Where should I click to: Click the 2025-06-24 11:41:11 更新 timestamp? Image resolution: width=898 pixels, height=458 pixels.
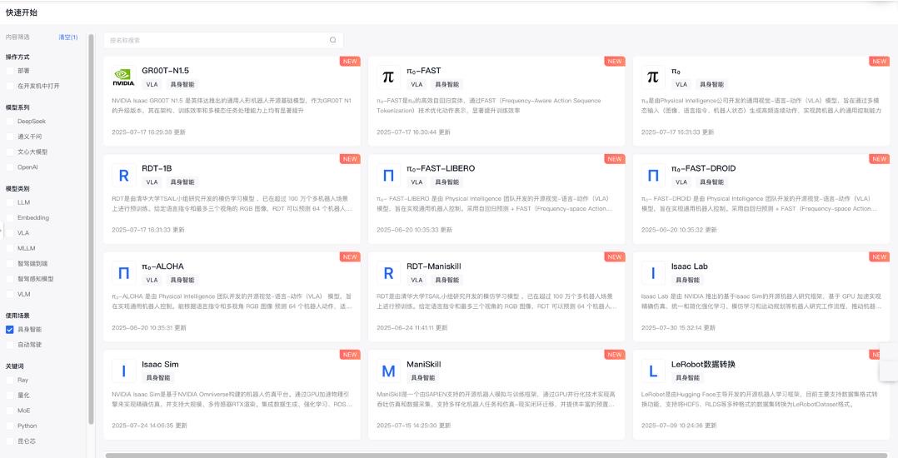coord(413,328)
